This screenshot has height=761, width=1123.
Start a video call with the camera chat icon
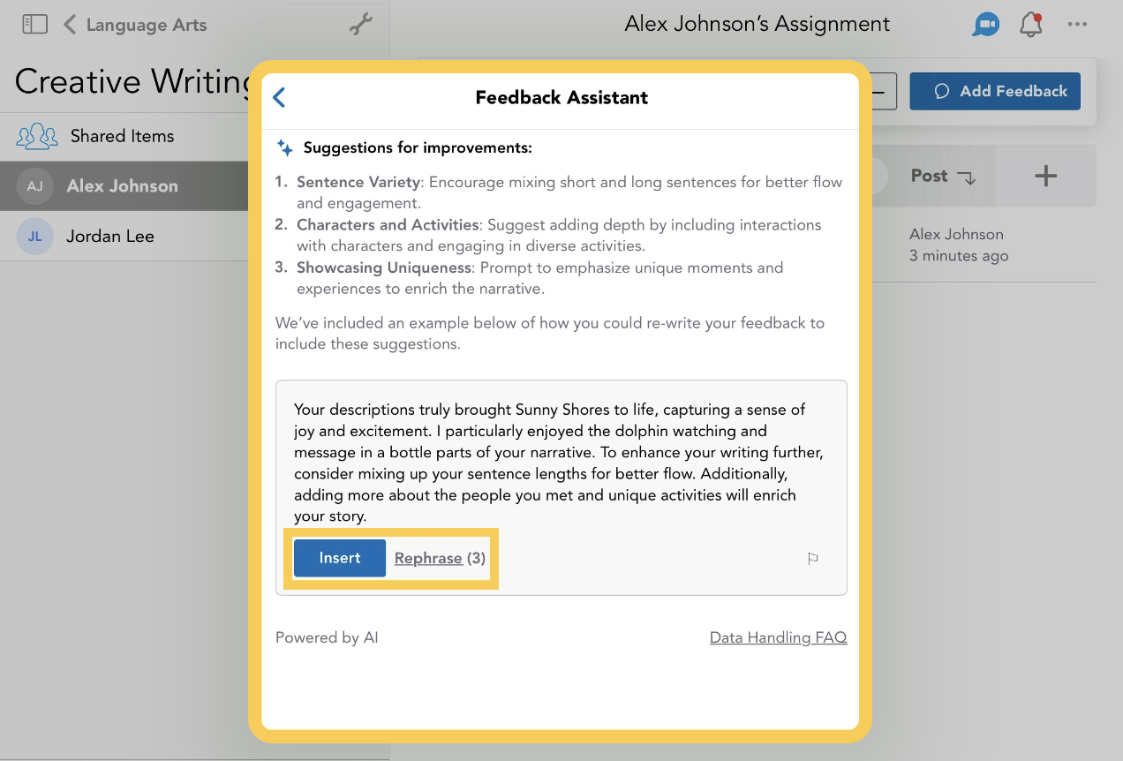pos(985,25)
